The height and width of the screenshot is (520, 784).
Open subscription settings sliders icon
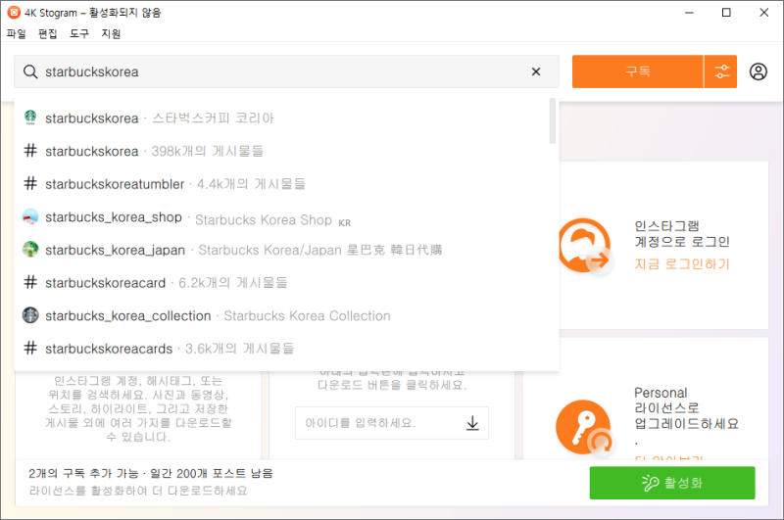721,71
